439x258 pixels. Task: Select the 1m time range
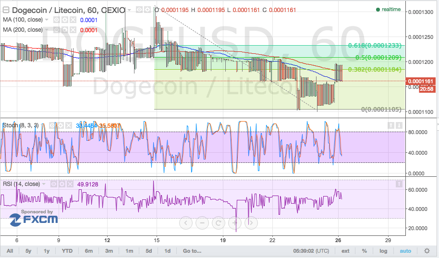tap(129, 251)
